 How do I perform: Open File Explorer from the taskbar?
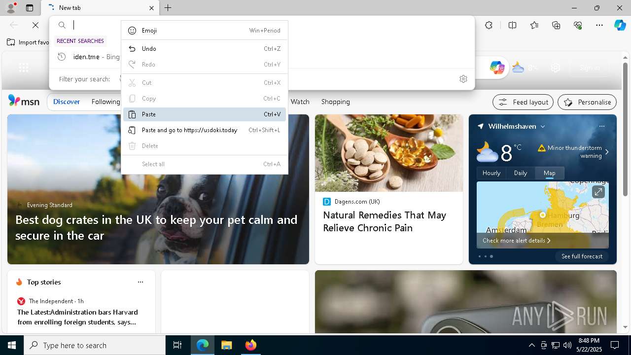226,345
